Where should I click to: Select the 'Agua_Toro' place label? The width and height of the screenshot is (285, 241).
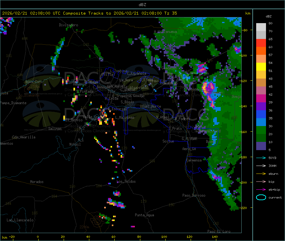point(34,82)
